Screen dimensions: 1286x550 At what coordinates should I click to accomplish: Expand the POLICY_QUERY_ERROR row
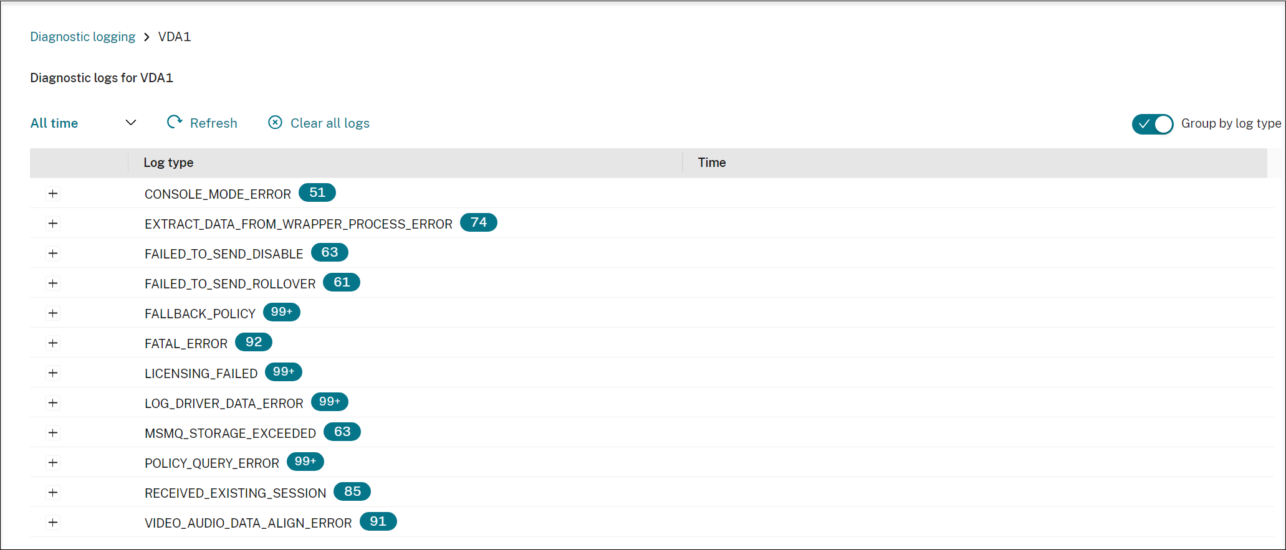[x=53, y=463]
